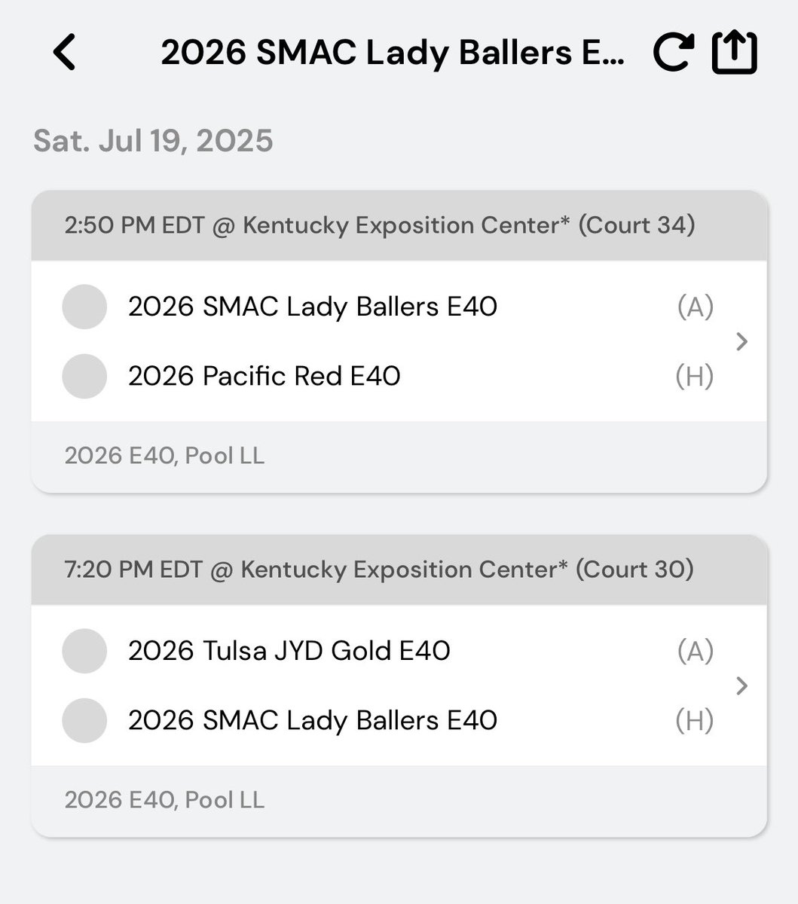Tap the team logo beside 2026 Tulsa JYD Gold E40
This screenshot has width=798, height=904.
84,651
